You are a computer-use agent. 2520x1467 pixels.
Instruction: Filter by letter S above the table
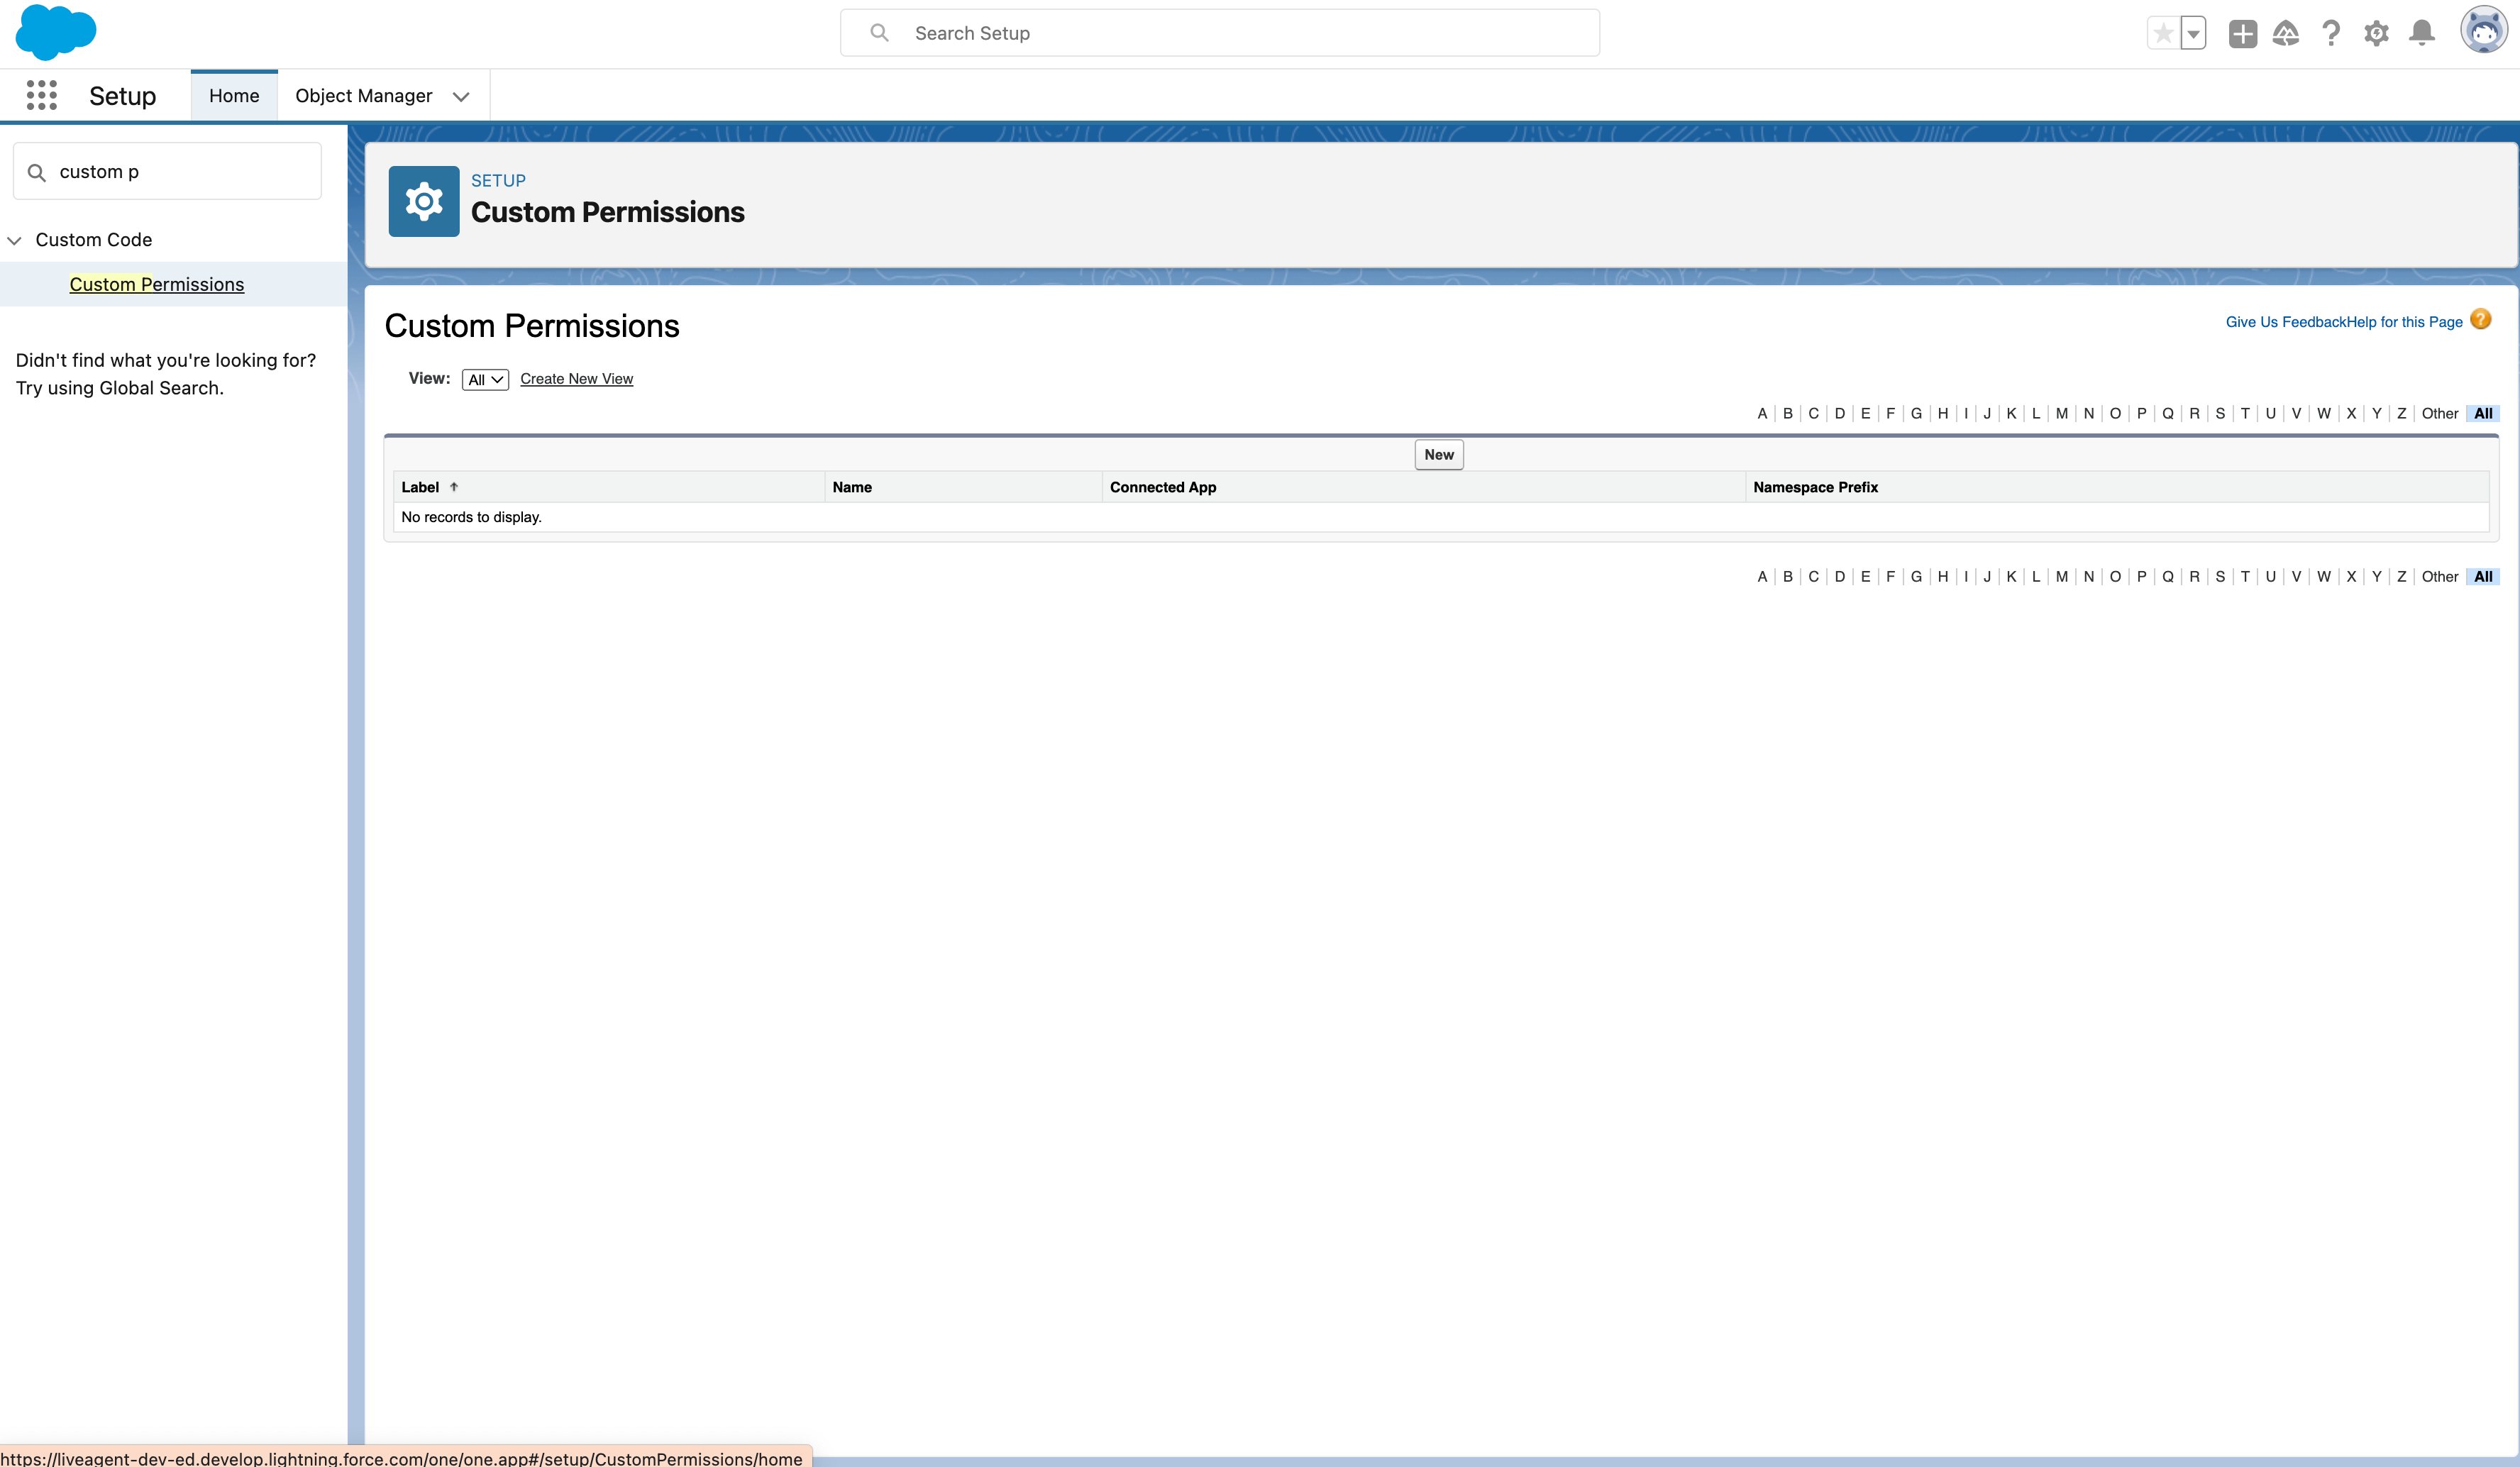(2220, 413)
